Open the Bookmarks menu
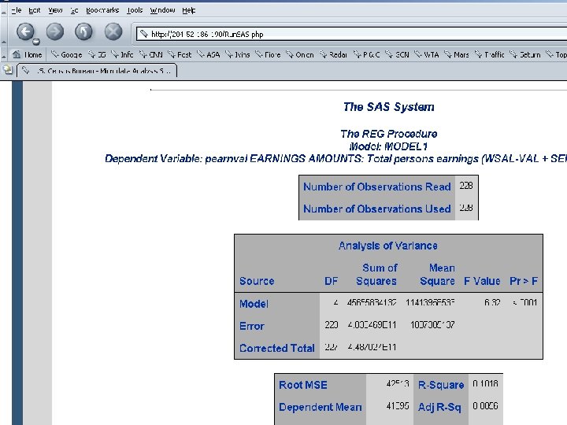Image resolution: width=567 pixels, height=425 pixels. 102,10
